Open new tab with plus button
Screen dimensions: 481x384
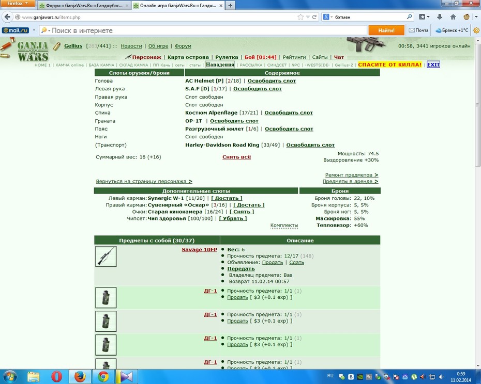click(230, 6)
